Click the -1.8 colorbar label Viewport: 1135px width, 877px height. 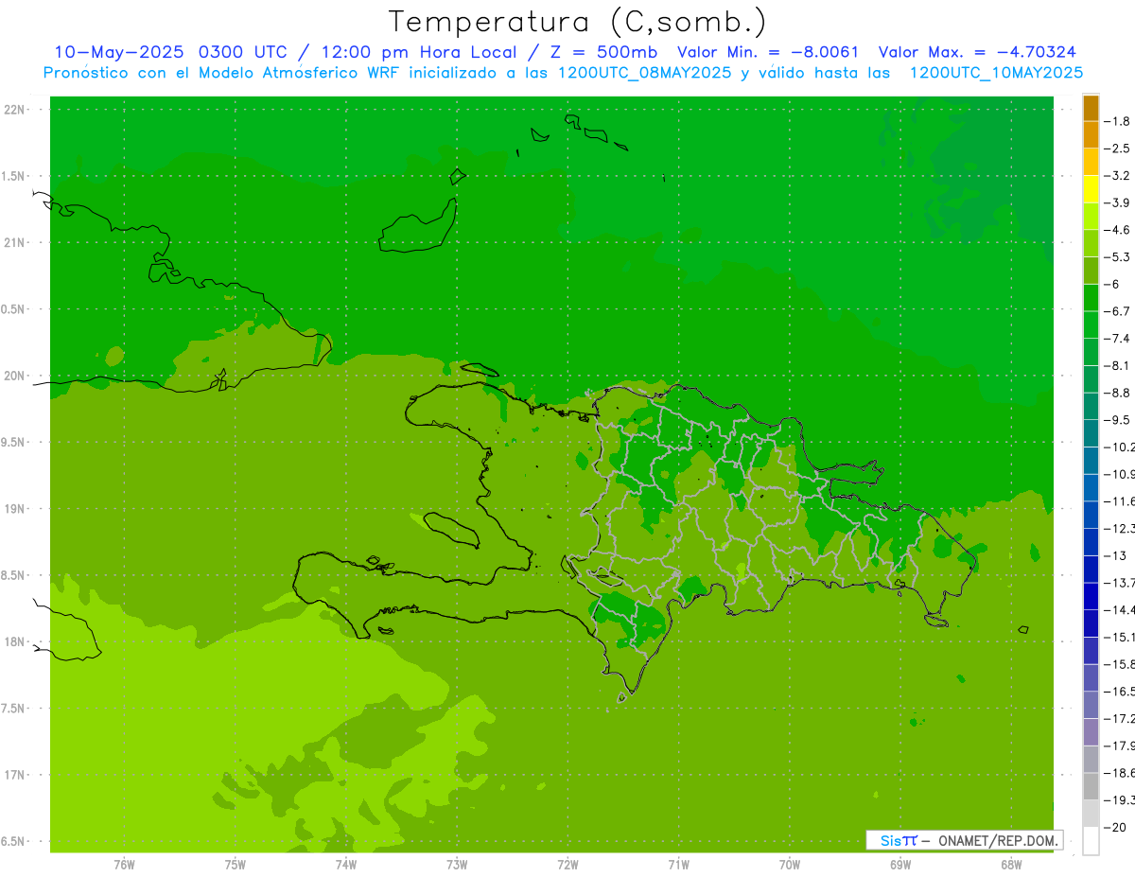pyautogui.click(x=1118, y=121)
